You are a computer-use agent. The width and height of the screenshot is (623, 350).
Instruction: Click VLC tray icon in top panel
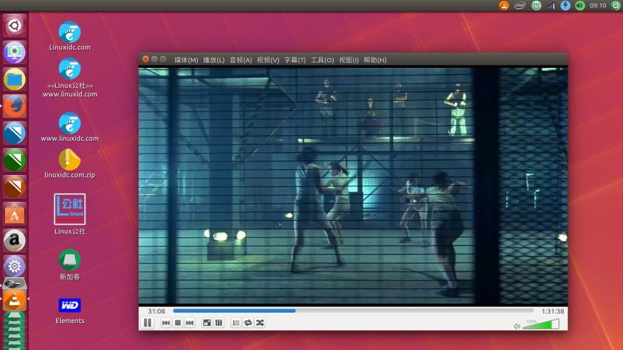click(x=504, y=6)
